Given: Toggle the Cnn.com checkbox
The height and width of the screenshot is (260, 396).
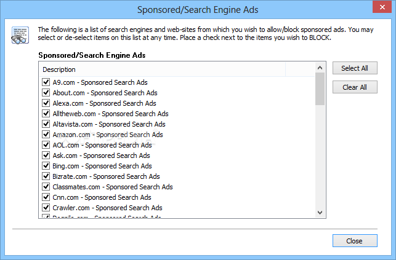Looking at the screenshot, I should pyautogui.click(x=46, y=197).
